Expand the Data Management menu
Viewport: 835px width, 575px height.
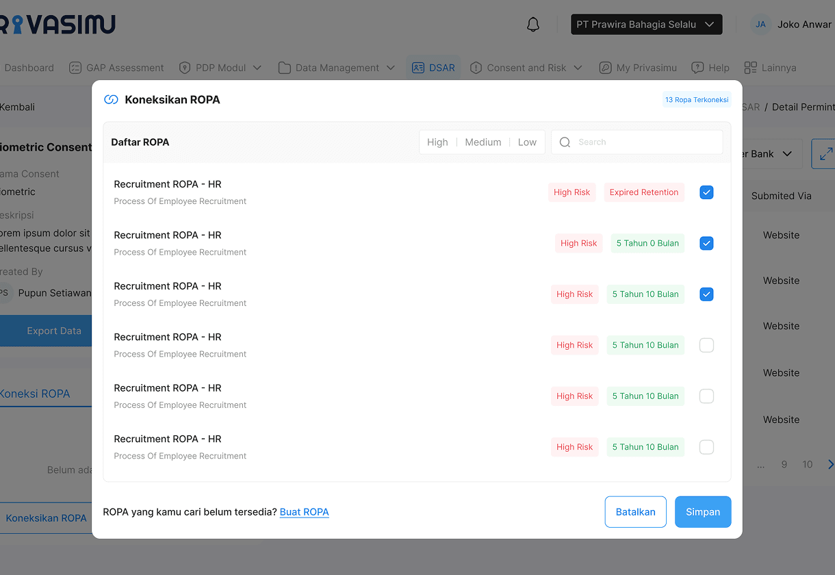coord(337,68)
